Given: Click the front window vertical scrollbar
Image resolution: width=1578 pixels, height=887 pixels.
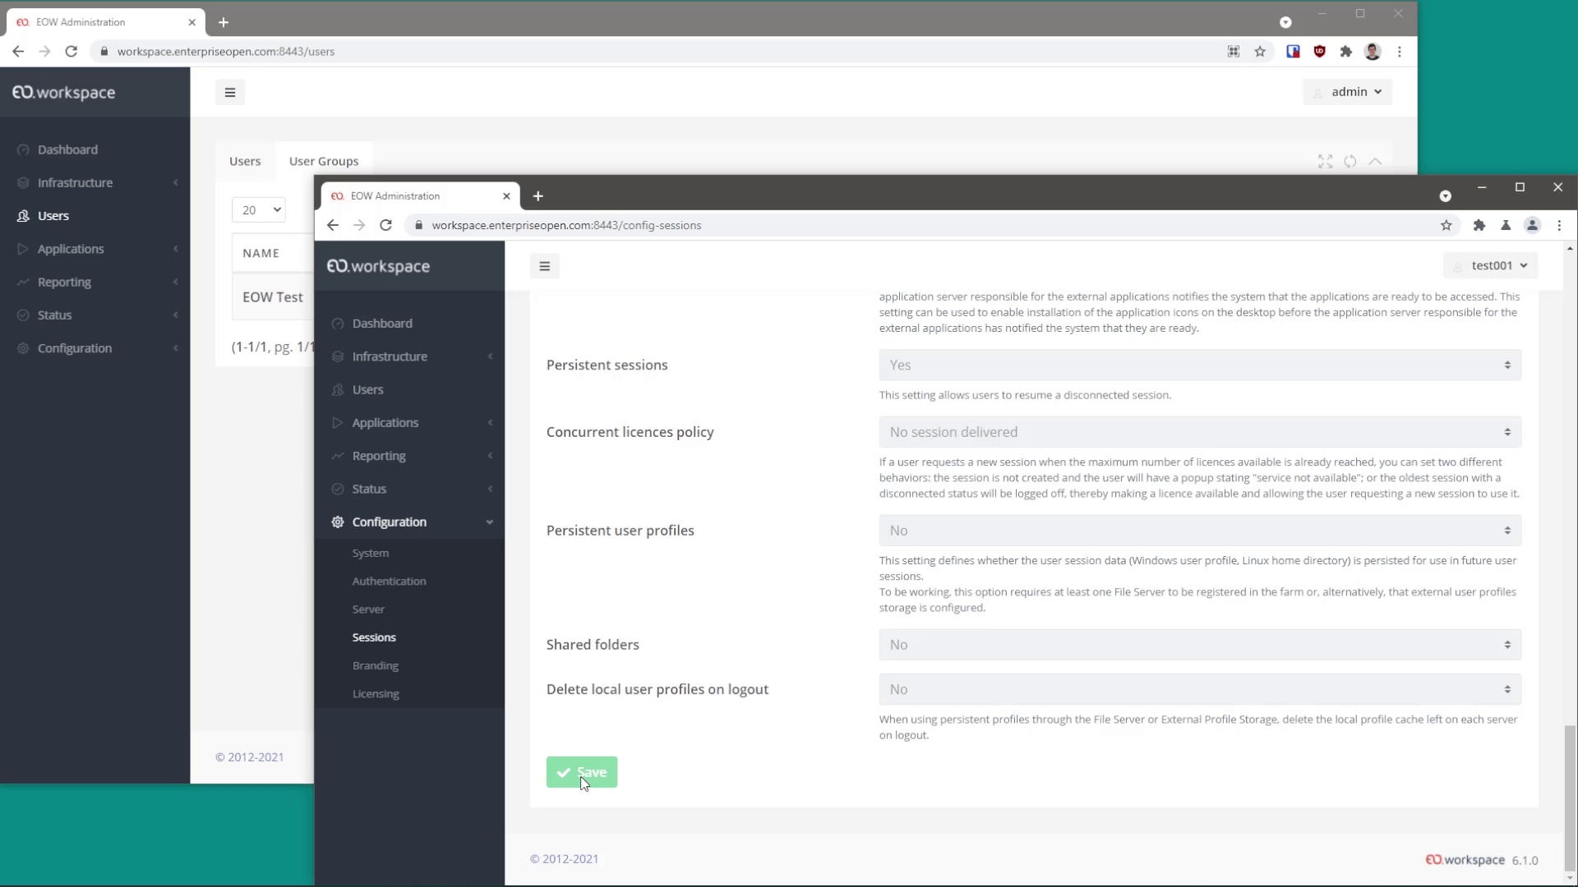Looking at the screenshot, I should (x=1570, y=797).
